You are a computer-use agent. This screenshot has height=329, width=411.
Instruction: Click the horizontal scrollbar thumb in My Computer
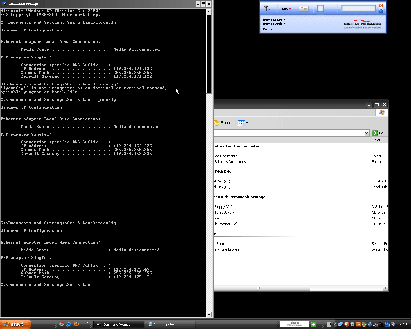[x=262, y=288]
